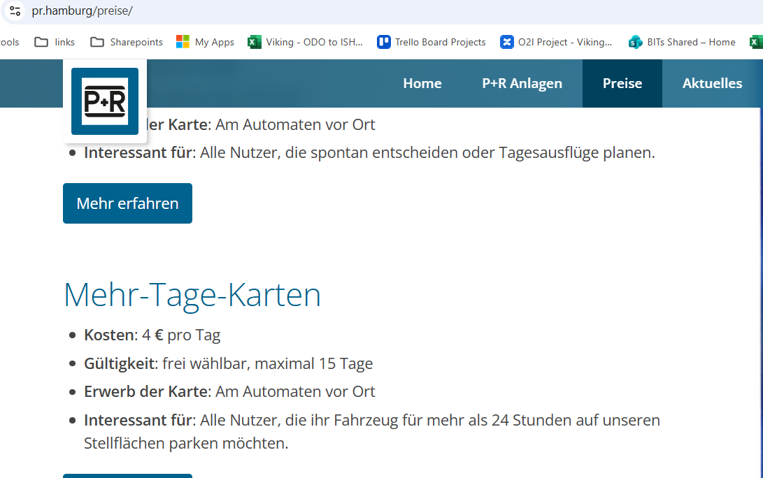Open the partially visible leftmost bookmark folder
Screen dimensions: 763x478
[9, 42]
